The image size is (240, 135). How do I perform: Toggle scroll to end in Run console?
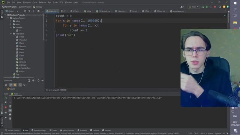click(10, 110)
